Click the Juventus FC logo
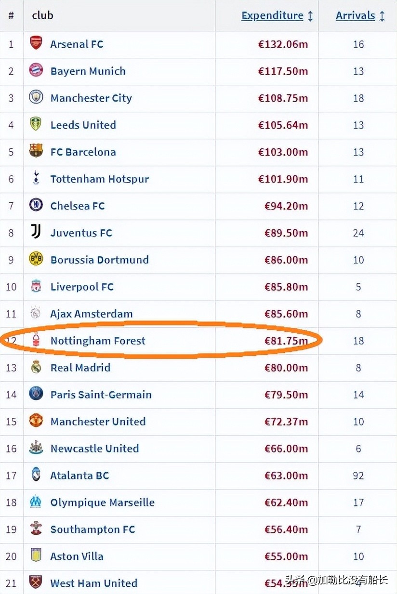 pyautogui.click(x=36, y=232)
